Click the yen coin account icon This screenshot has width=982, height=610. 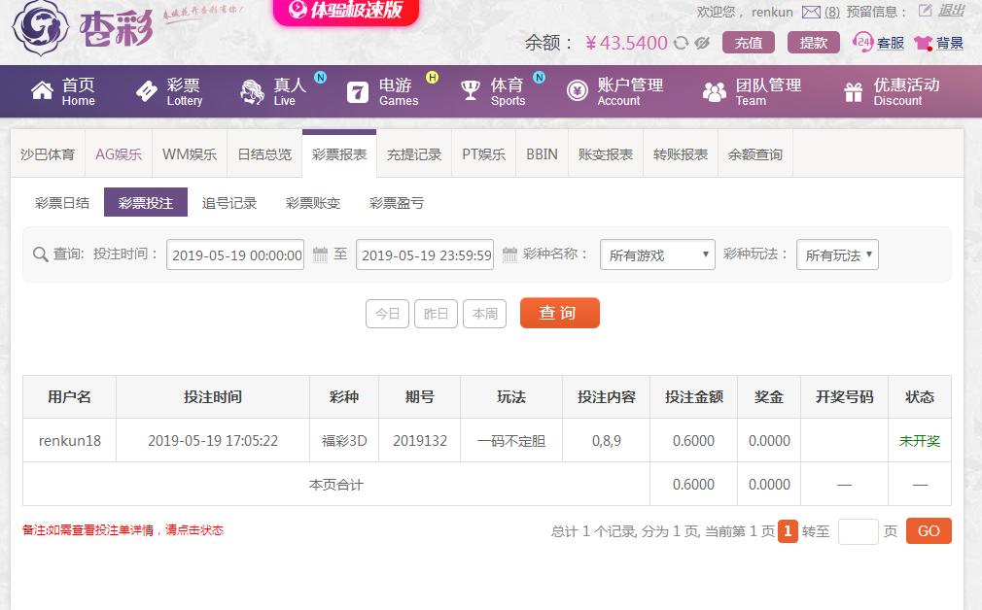tap(577, 91)
